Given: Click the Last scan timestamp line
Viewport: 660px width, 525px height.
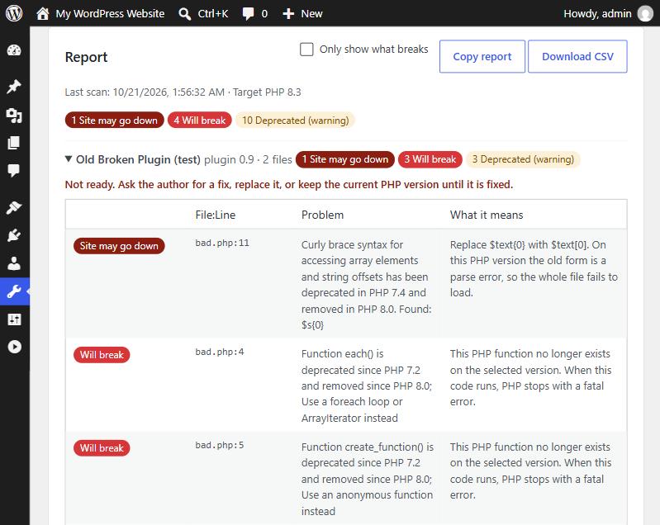Looking at the screenshot, I should (183, 92).
